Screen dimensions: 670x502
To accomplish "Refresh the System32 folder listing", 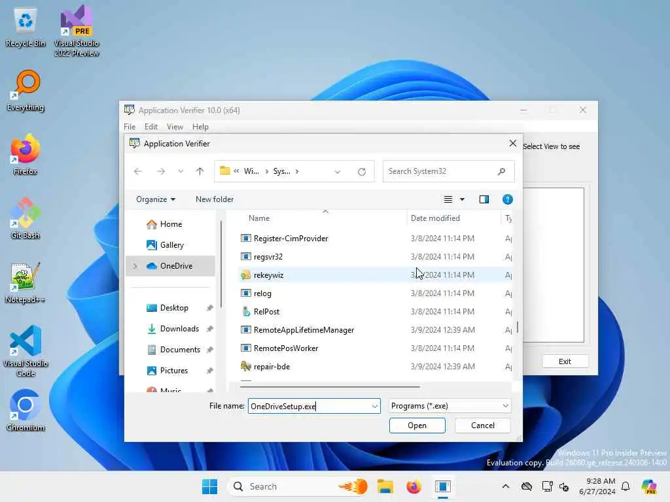I will pos(362,172).
